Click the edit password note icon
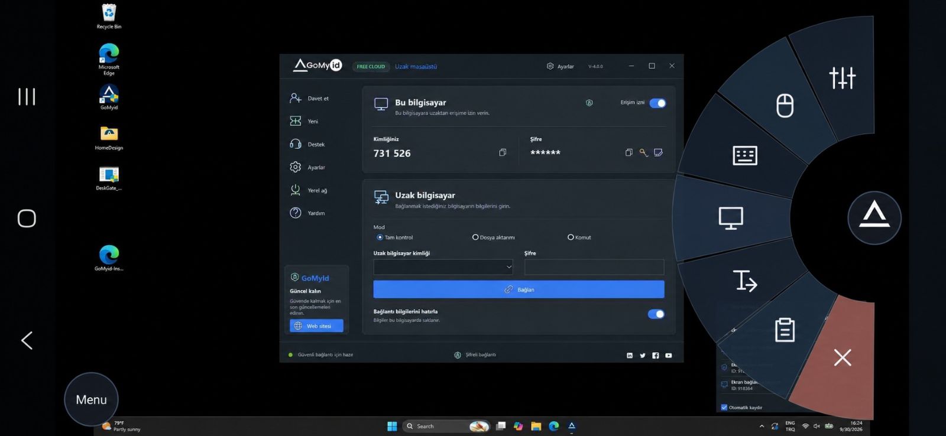 658,152
